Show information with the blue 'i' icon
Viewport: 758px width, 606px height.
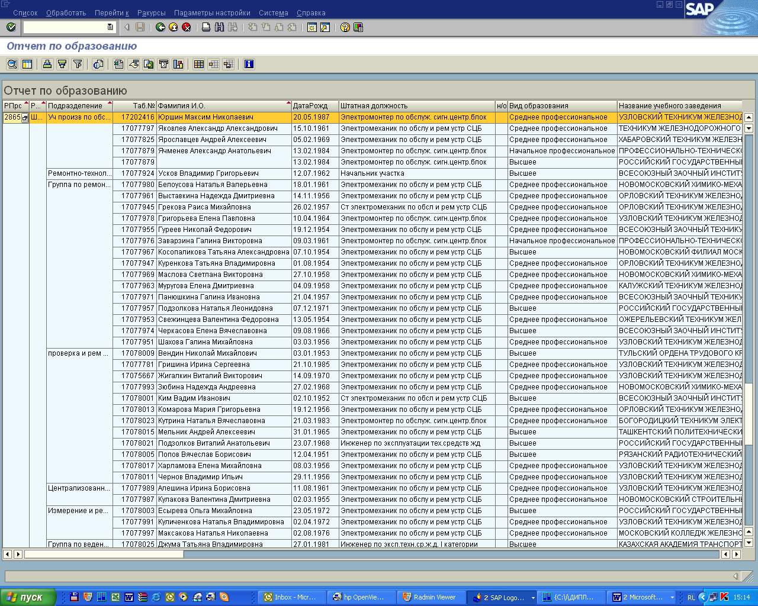pyautogui.click(x=249, y=64)
